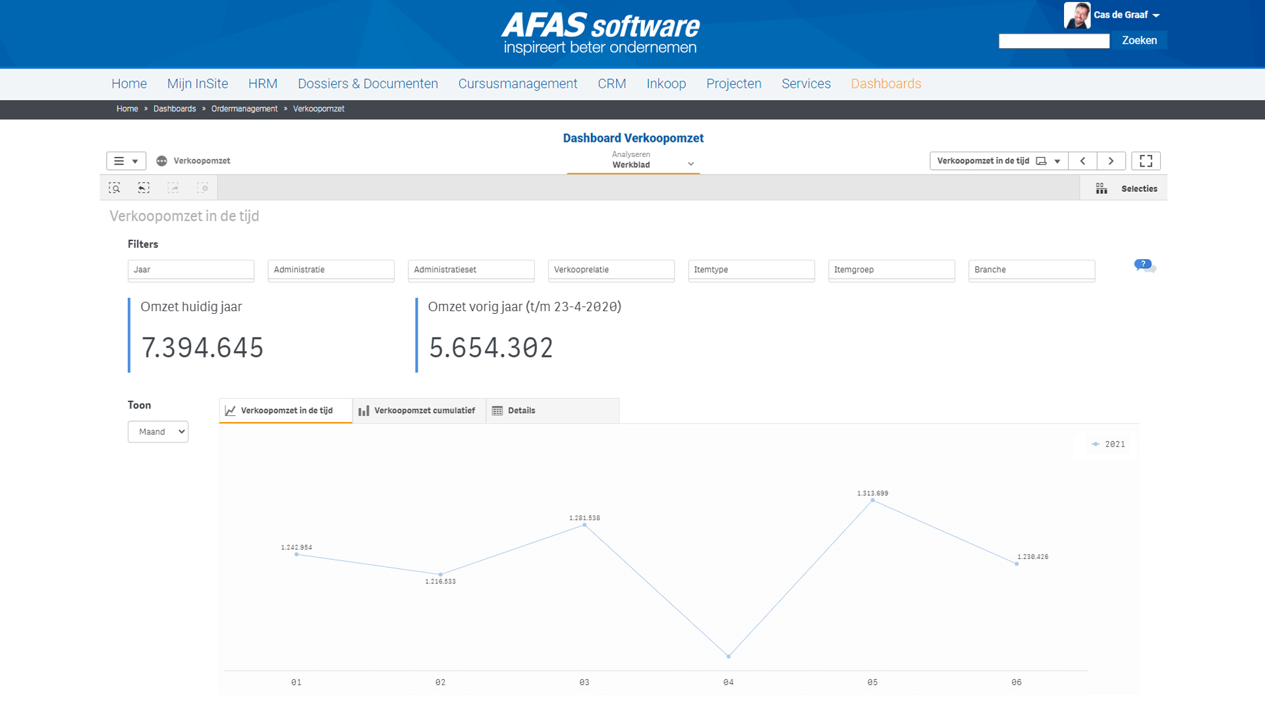1265x712 pixels.
Task: Activate the smart search selection tool
Action: pos(115,188)
